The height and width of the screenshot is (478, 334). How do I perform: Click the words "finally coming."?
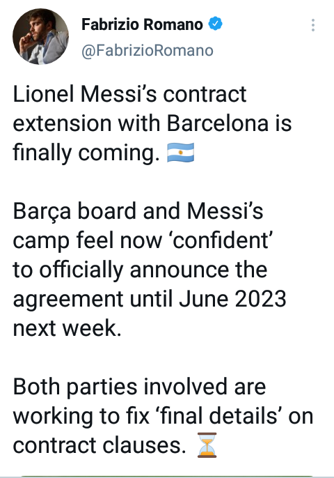(86, 153)
